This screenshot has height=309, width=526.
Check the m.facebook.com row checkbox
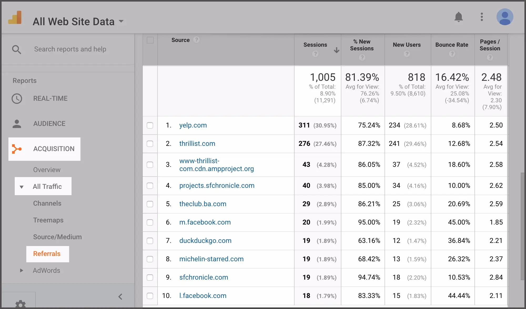tap(150, 223)
